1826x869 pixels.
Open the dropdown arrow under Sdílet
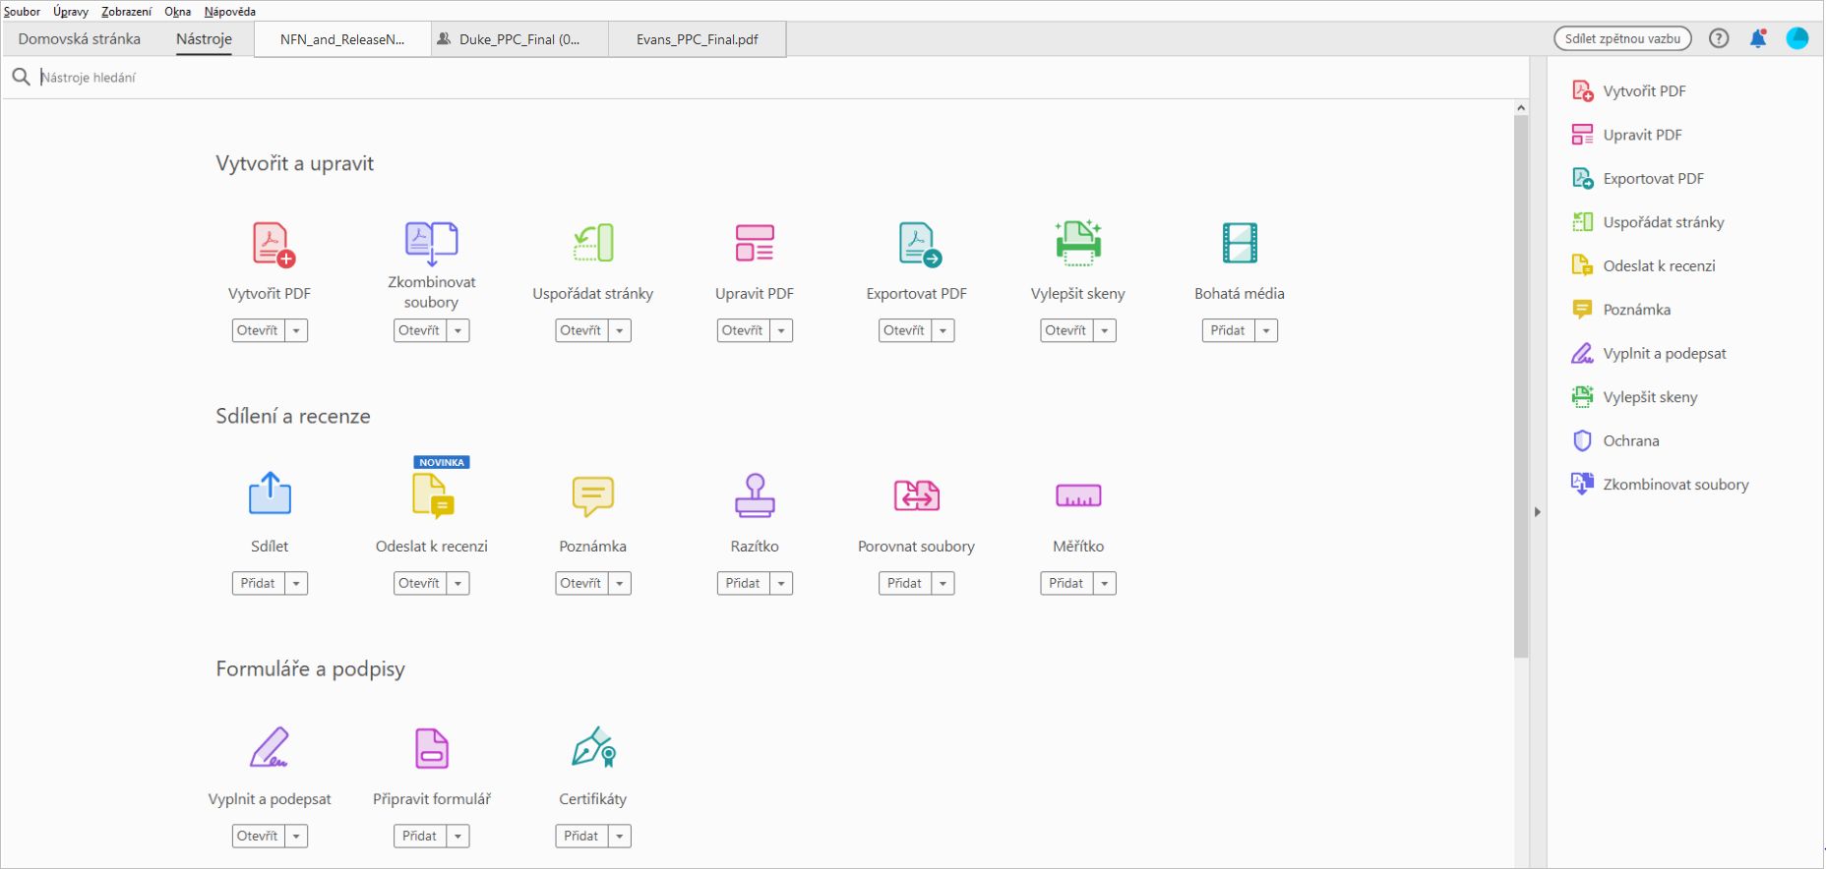[296, 584]
